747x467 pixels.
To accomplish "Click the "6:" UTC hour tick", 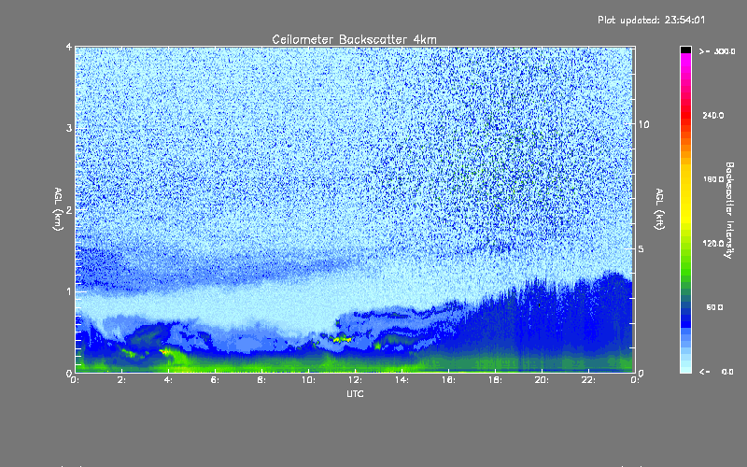I will pyautogui.click(x=216, y=380).
